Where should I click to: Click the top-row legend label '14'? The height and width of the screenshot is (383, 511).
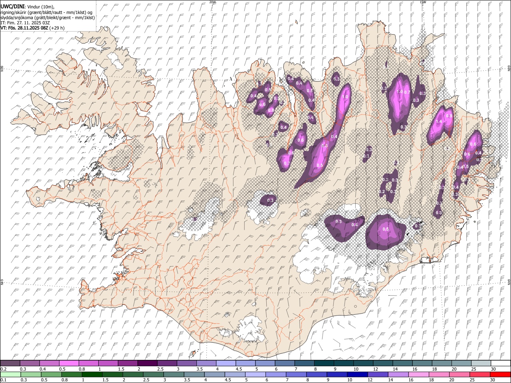click(395, 369)
